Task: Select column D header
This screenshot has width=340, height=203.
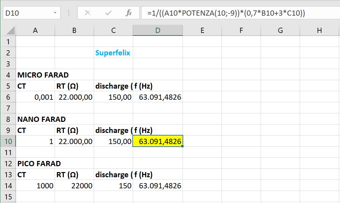Action: [157, 30]
